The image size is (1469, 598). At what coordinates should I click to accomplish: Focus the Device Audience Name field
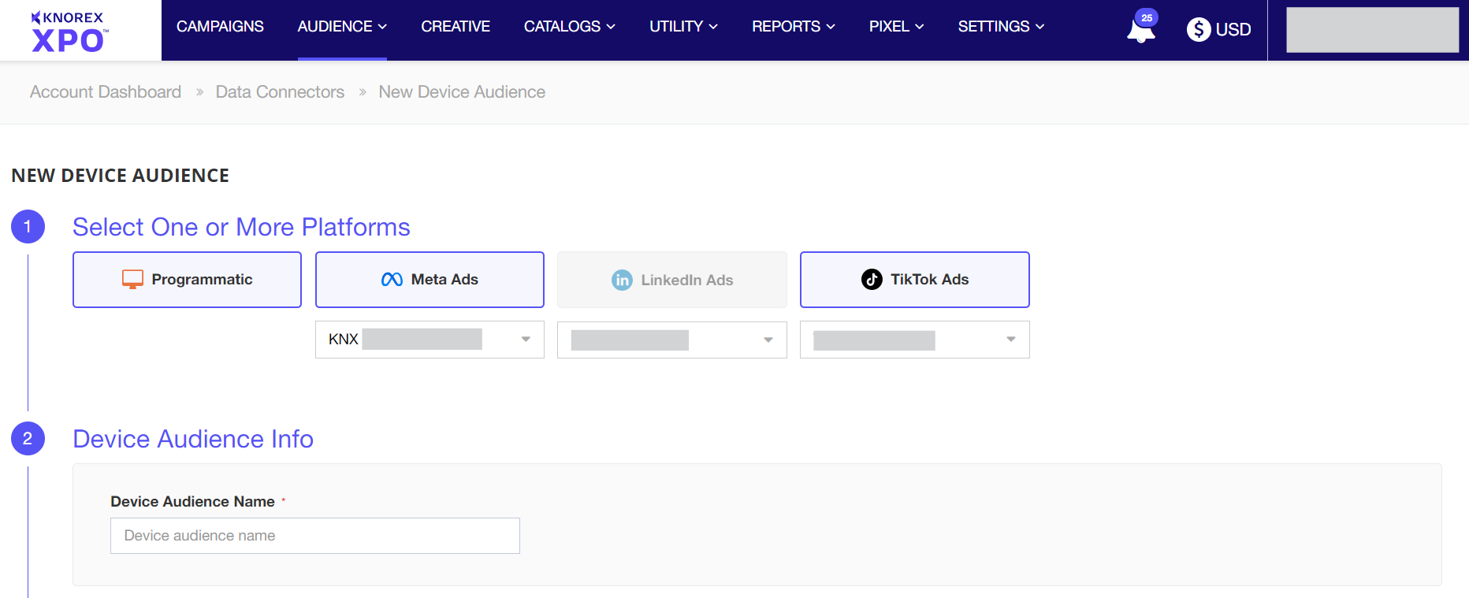pyautogui.click(x=314, y=536)
